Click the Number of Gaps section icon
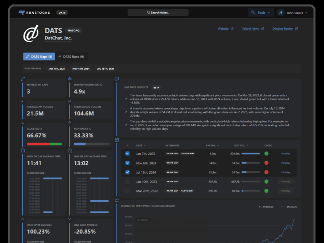The image size is (324, 243). [23, 79]
